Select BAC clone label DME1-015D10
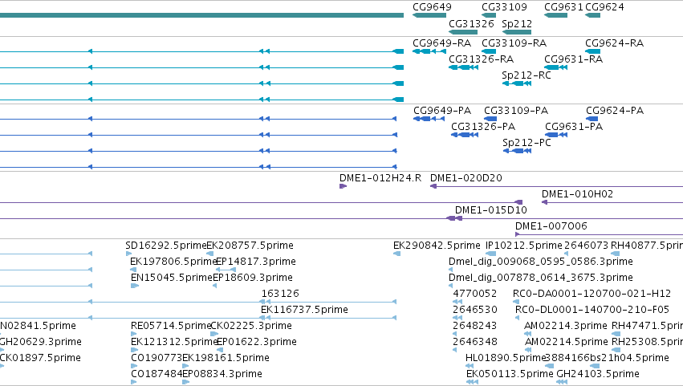Image resolution: width=683 pixels, height=386 pixels. coord(491,210)
